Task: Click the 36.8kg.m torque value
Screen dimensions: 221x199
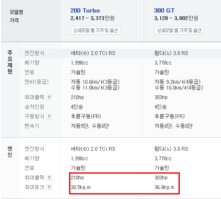Action: pos(164,187)
